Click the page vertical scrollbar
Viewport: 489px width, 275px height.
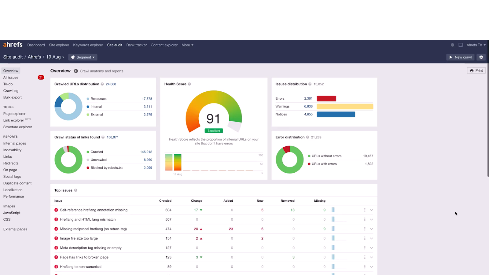[488, 120]
